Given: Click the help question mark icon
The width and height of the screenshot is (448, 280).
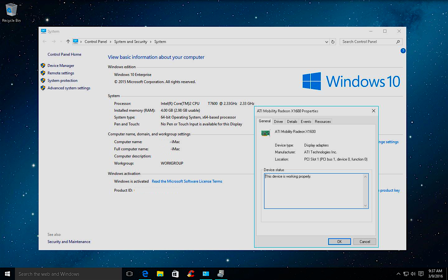Looking at the screenshot, I should pyautogui.click(x=403, y=51).
